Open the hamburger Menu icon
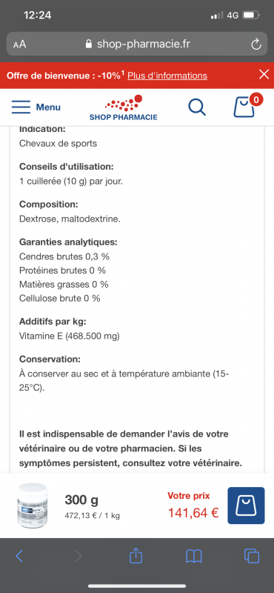This screenshot has height=593, width=274. [x=21, y=107]
